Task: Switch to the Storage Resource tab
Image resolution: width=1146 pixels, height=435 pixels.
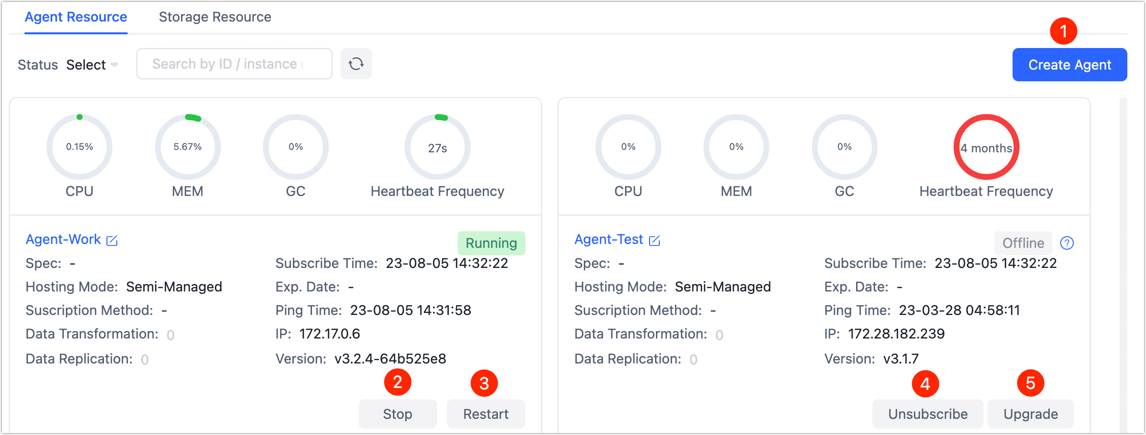Action: pos(215,17)
